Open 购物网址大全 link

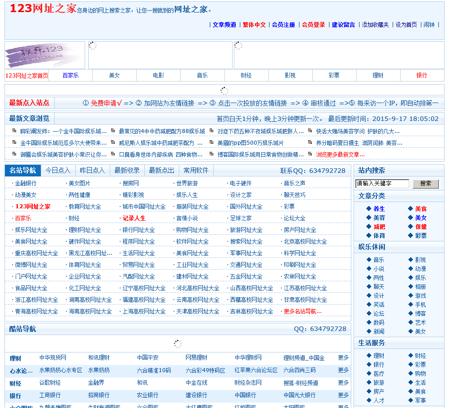(x=192, y=230)
